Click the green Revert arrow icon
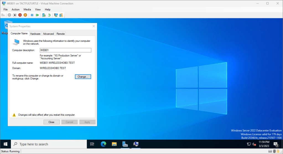The height and width of the screenshot is (154, 283). pos(49,15)
